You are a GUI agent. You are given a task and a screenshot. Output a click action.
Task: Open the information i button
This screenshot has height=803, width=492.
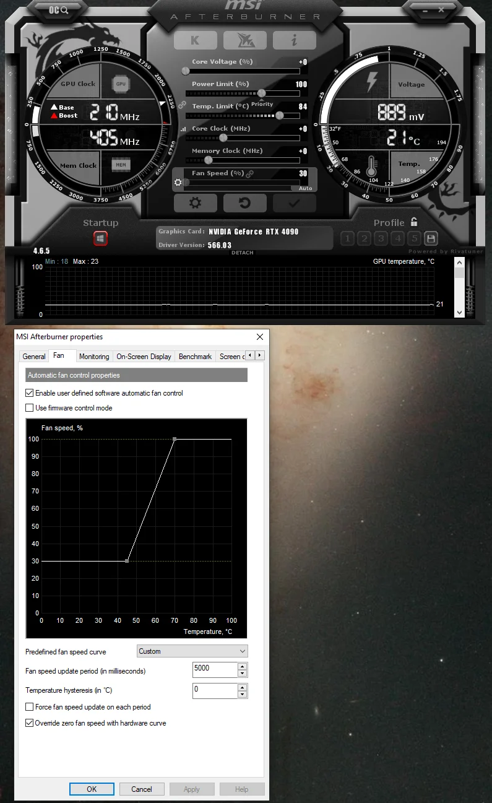pyautogui.click(x=295, y=40)
